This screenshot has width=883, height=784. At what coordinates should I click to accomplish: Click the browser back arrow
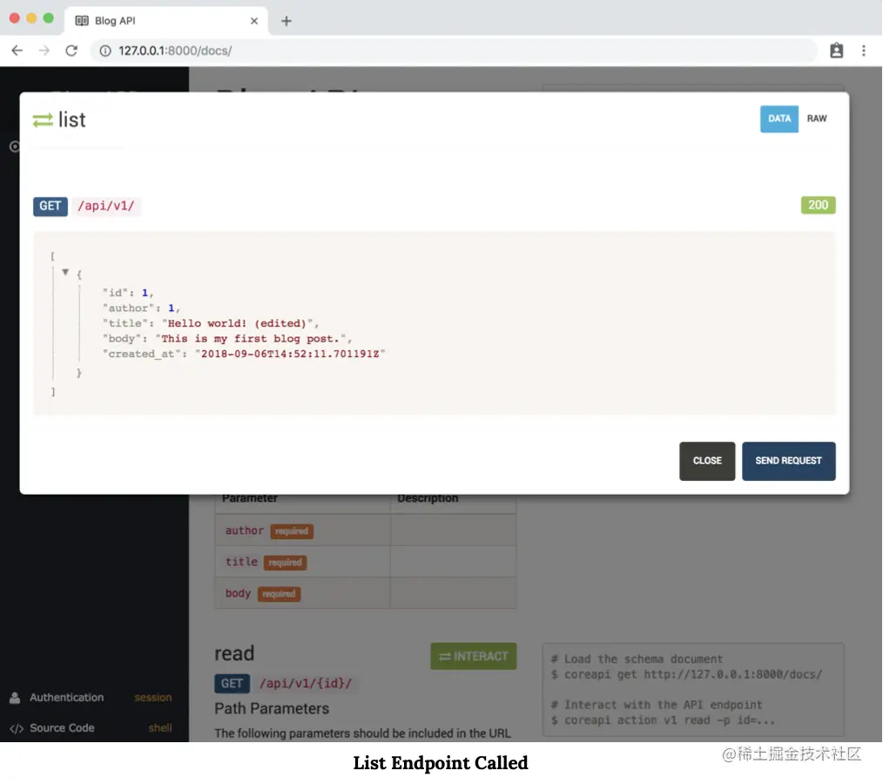pyautogui.click(x=17, y=51)
